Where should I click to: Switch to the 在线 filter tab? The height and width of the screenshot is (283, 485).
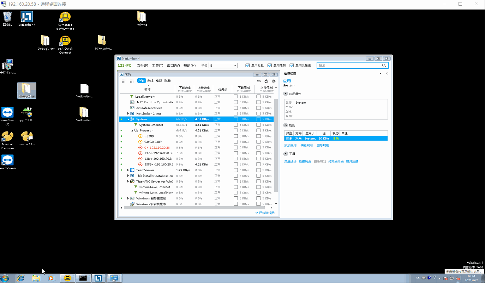click(150, 81)
